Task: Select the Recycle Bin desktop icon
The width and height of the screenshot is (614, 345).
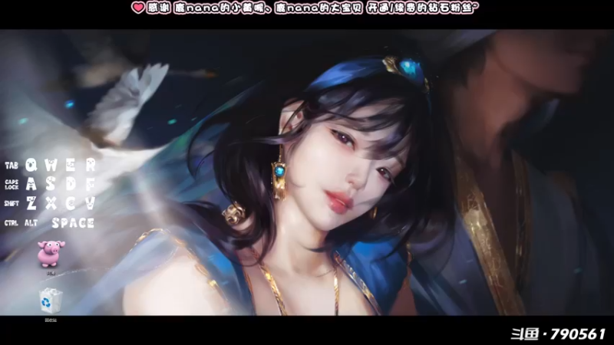Action: pyautogui.click(x=51, y=301)
